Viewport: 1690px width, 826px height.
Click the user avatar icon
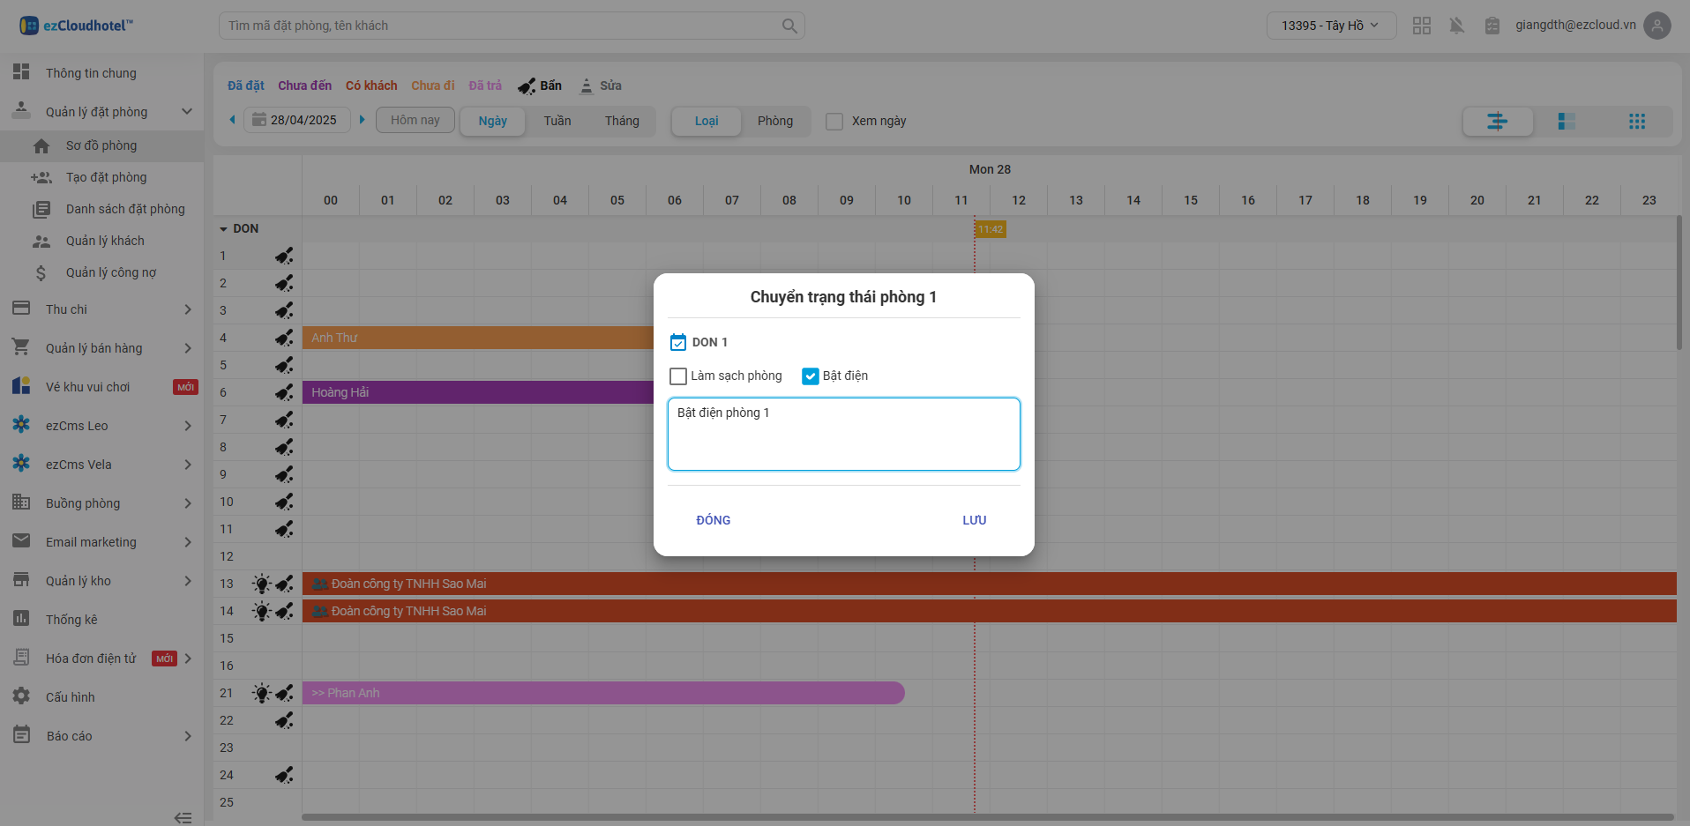(1657, 26)
